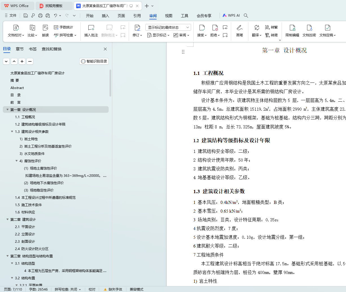Close the navigation pane
The width and height of the screenshot is (346, 292).
105,49
